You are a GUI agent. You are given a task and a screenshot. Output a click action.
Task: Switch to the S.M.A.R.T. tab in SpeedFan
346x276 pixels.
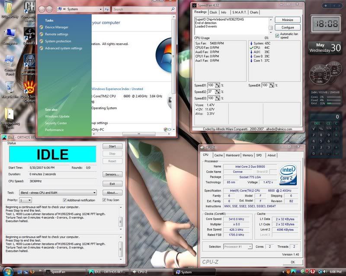[239, 13]
